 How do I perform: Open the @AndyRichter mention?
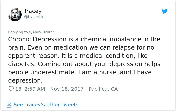pos(41,32)
